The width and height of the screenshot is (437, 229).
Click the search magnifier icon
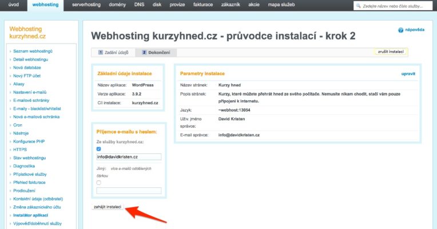tap(359, 6)
